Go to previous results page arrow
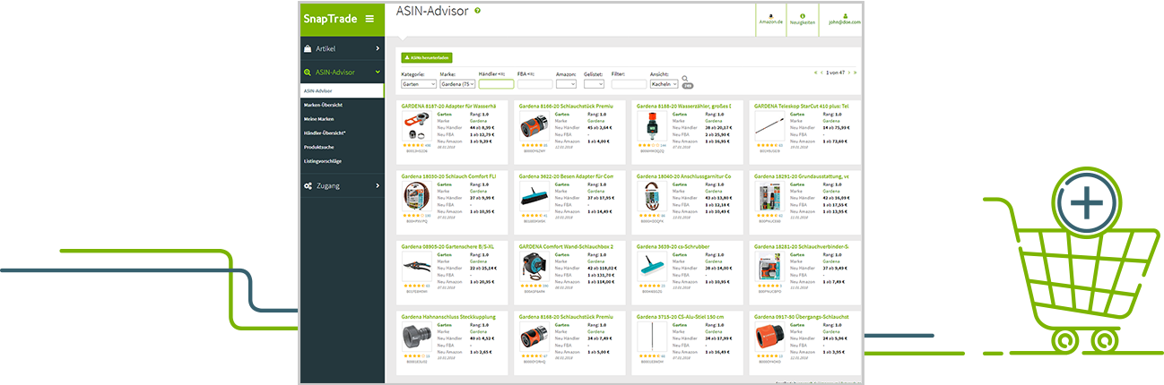1164x385 pixels. [821, 72]
